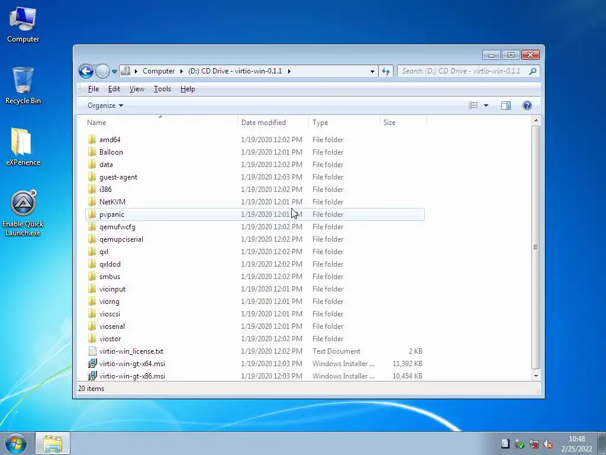This screenshot has width=606, height=455.
Task: Click the viostor folder name
Action: pyautogui.click(x=110, y=338)
